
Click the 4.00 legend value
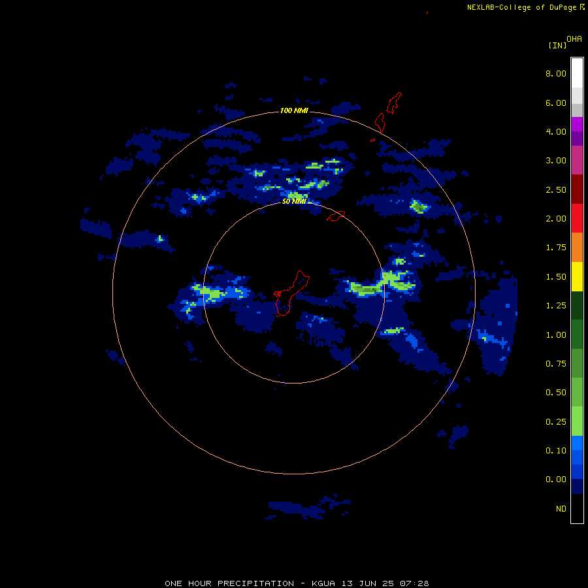(x=556, y=131)
